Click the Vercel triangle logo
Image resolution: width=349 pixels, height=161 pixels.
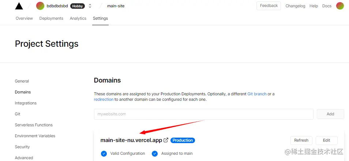tap(19, 6)
